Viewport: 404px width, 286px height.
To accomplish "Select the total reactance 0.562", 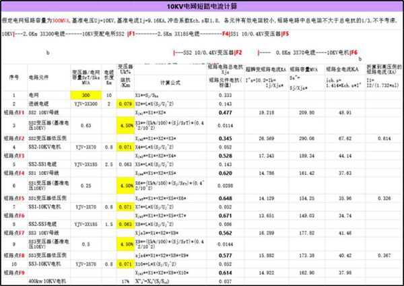I will coord(225,233).
